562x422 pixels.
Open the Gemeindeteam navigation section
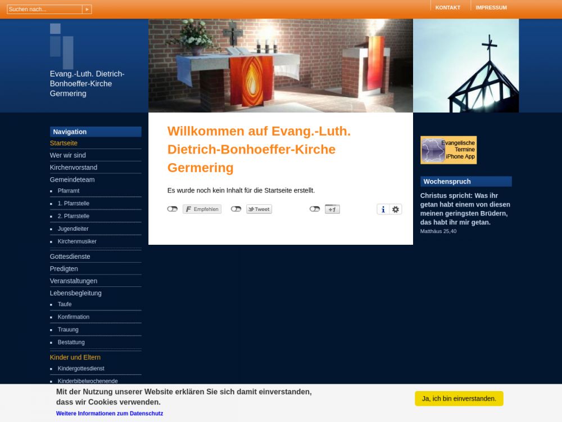click(x=72, y=179)
